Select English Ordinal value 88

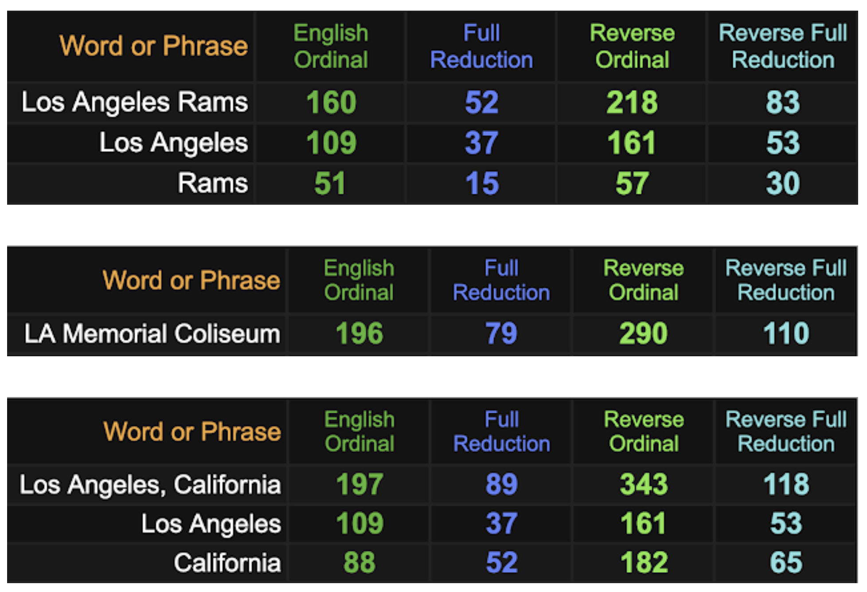[359, 563]
